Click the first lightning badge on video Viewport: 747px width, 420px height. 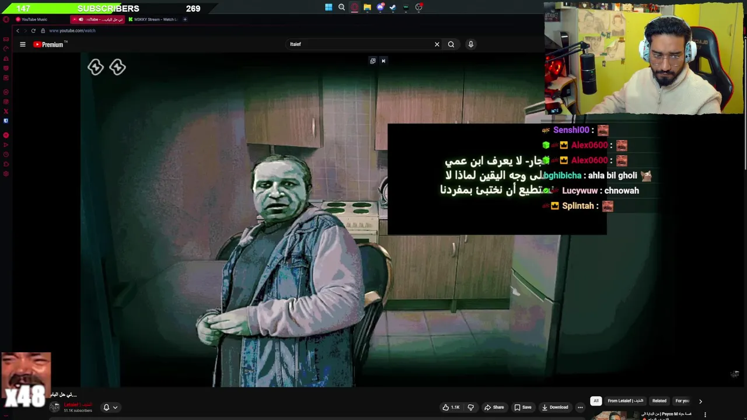(96, 67)
